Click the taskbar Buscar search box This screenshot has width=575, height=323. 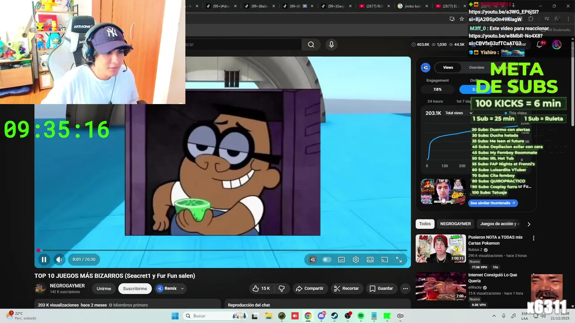point(216,316)
